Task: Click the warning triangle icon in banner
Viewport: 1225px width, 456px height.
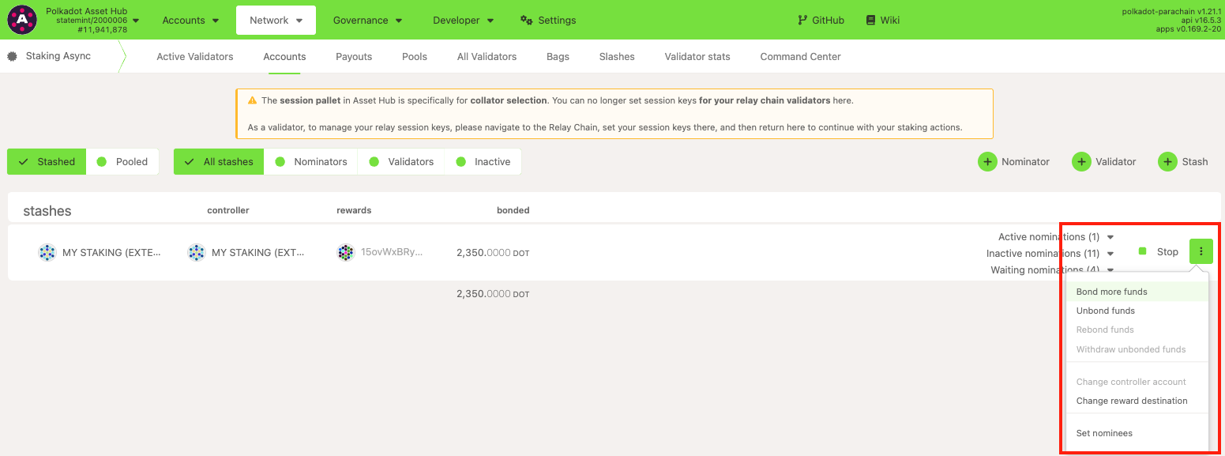Action: [x=252, y=100]
